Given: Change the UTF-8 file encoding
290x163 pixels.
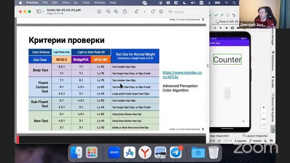Looking at the screenshot, I should click(x=227, y=141).
